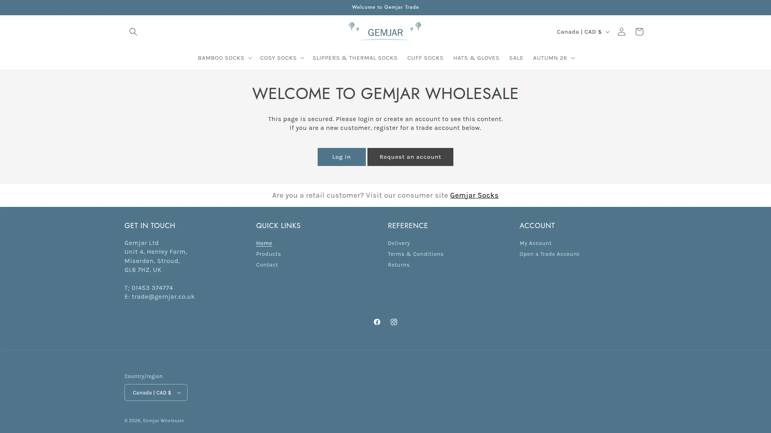Open the Returns reference link

click(x=398, y=265)
